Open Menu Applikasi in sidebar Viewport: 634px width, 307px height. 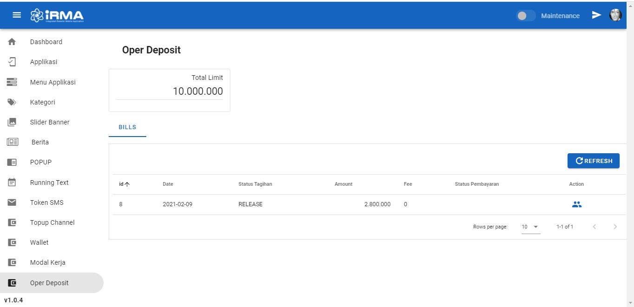[x=52, y=82]
